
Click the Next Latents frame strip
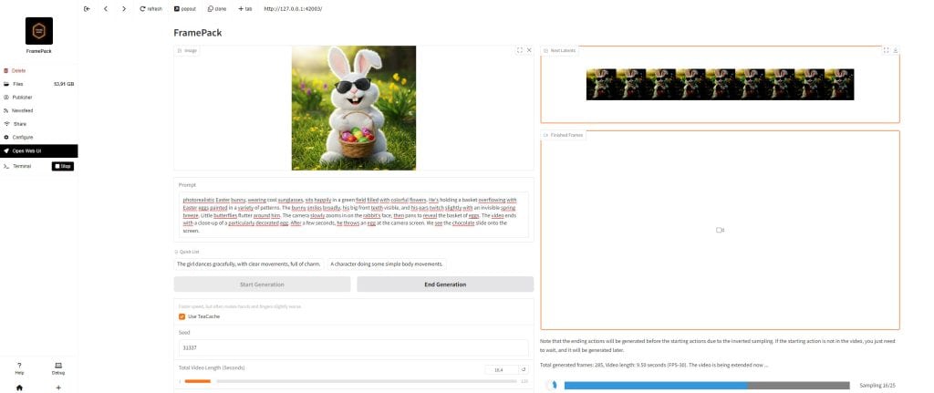(x=721, y=84)
